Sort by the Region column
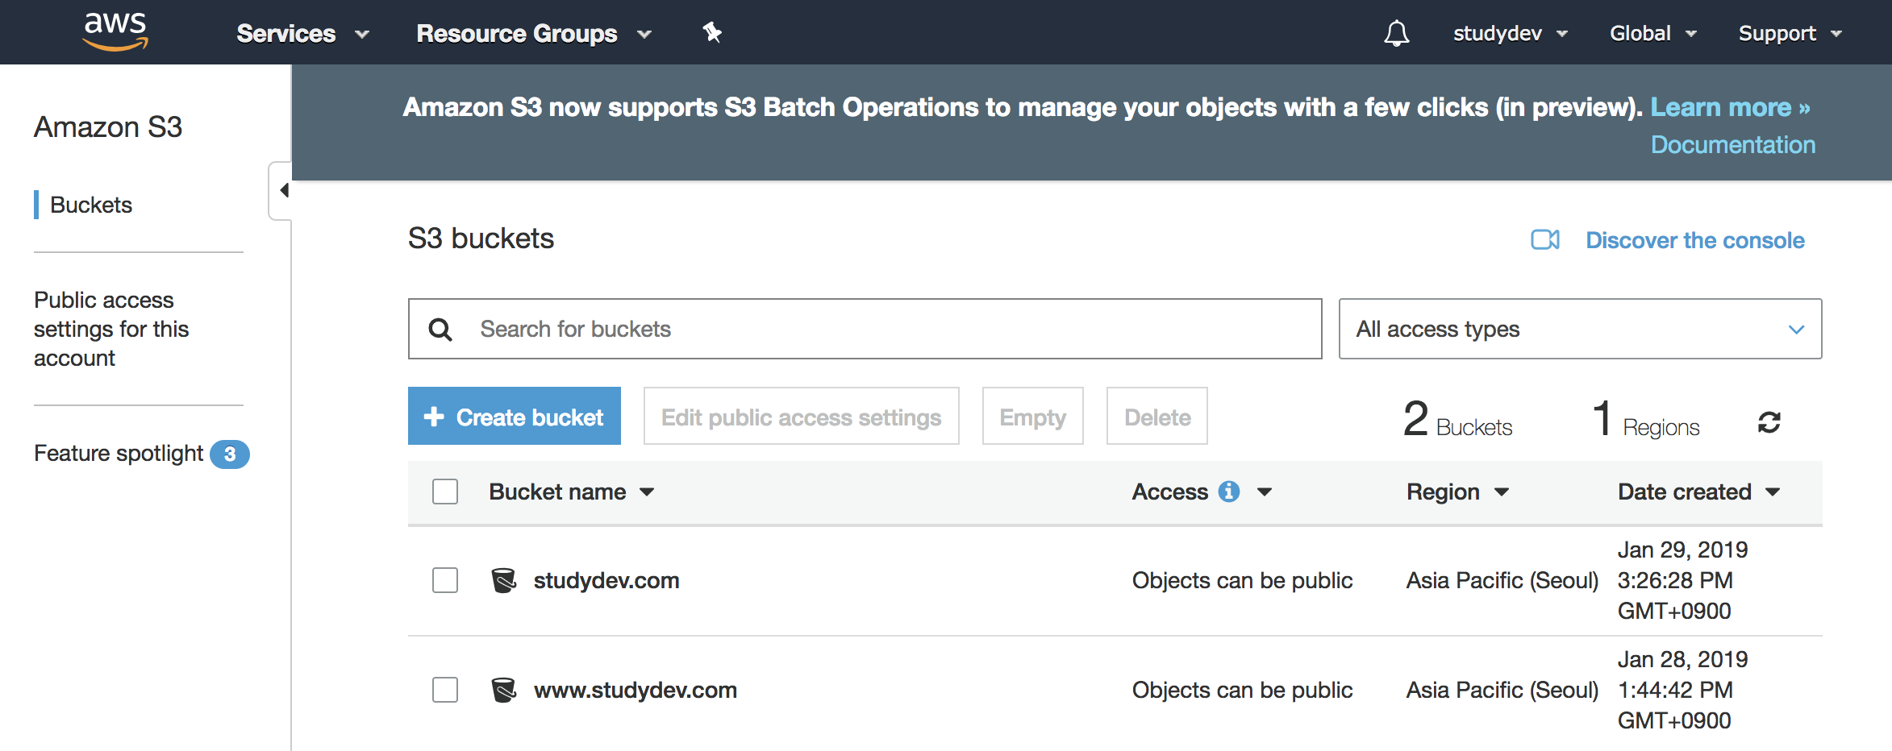The image size is (1892, 751). [1457, 492]
